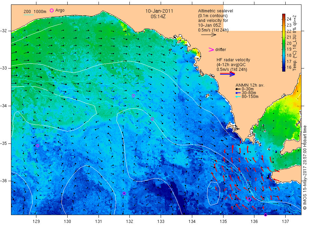Click the longitude label 133
This screenshot has height=226, width=309.
point(161,221)
